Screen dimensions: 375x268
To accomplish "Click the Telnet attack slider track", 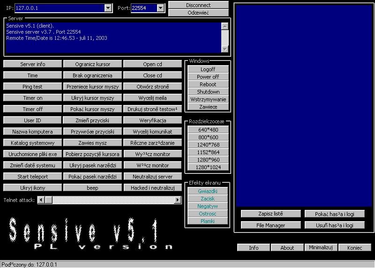I will point(112,200).
